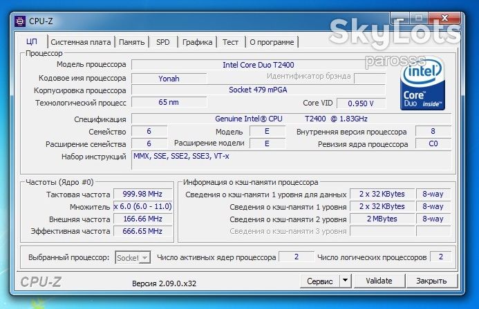Select the 166.66 MHz bus speed value
Screen dimensions: 479x309
click(142, 219)
